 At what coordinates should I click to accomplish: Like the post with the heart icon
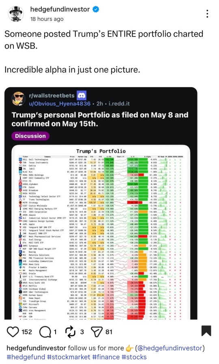click(13, 332)
